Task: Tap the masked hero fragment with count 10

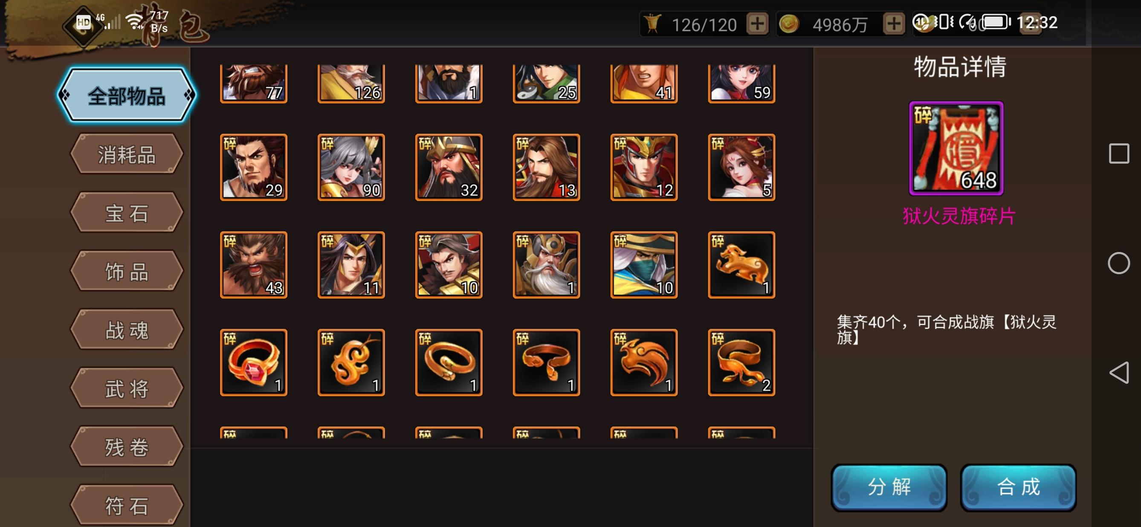Action: (644, 265)
